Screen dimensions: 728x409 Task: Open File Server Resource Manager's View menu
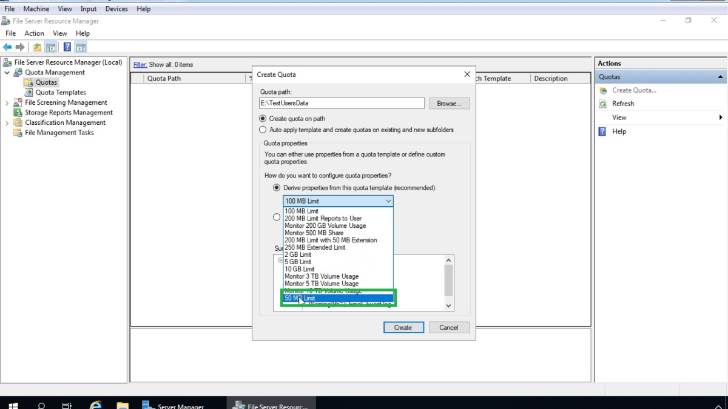coord(60,33)
